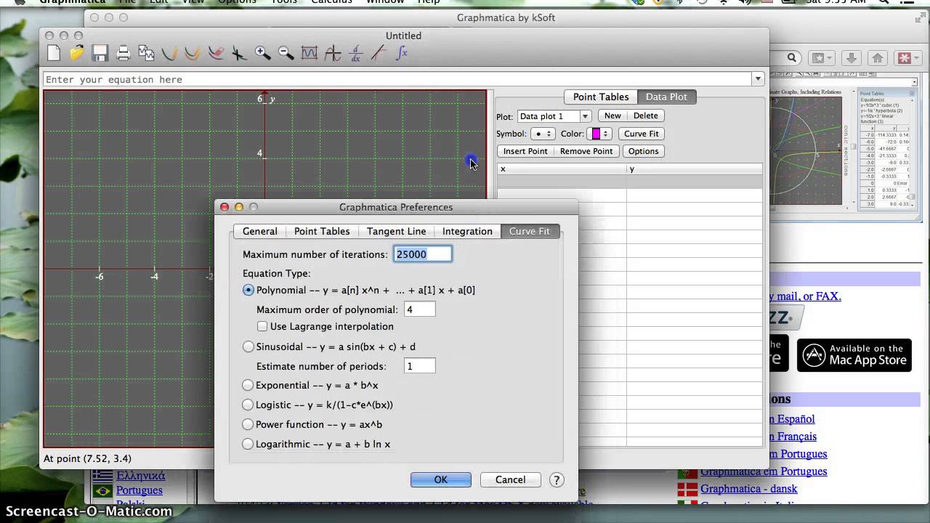
Task: Click the 'Enter your equation here' field
Action: (x=397, y=79)
